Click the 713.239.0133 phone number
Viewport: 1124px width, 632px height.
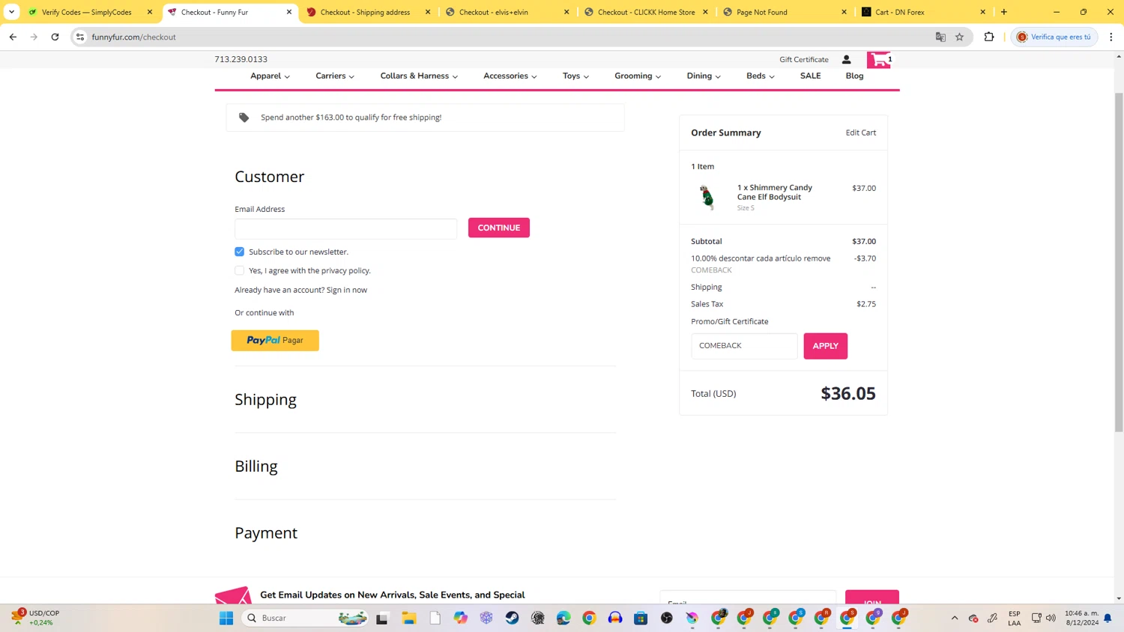tap(241, 59)
